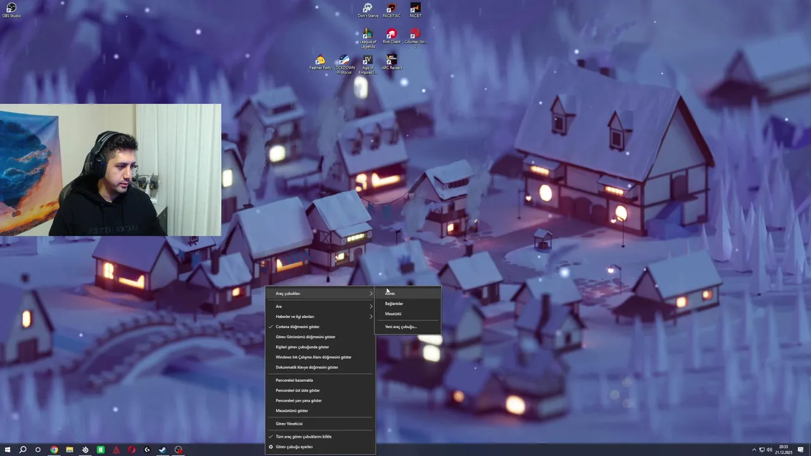Open Görev çubuğu ayarları settings
Viewport: 811px width, 456px height.
(321, 446)
